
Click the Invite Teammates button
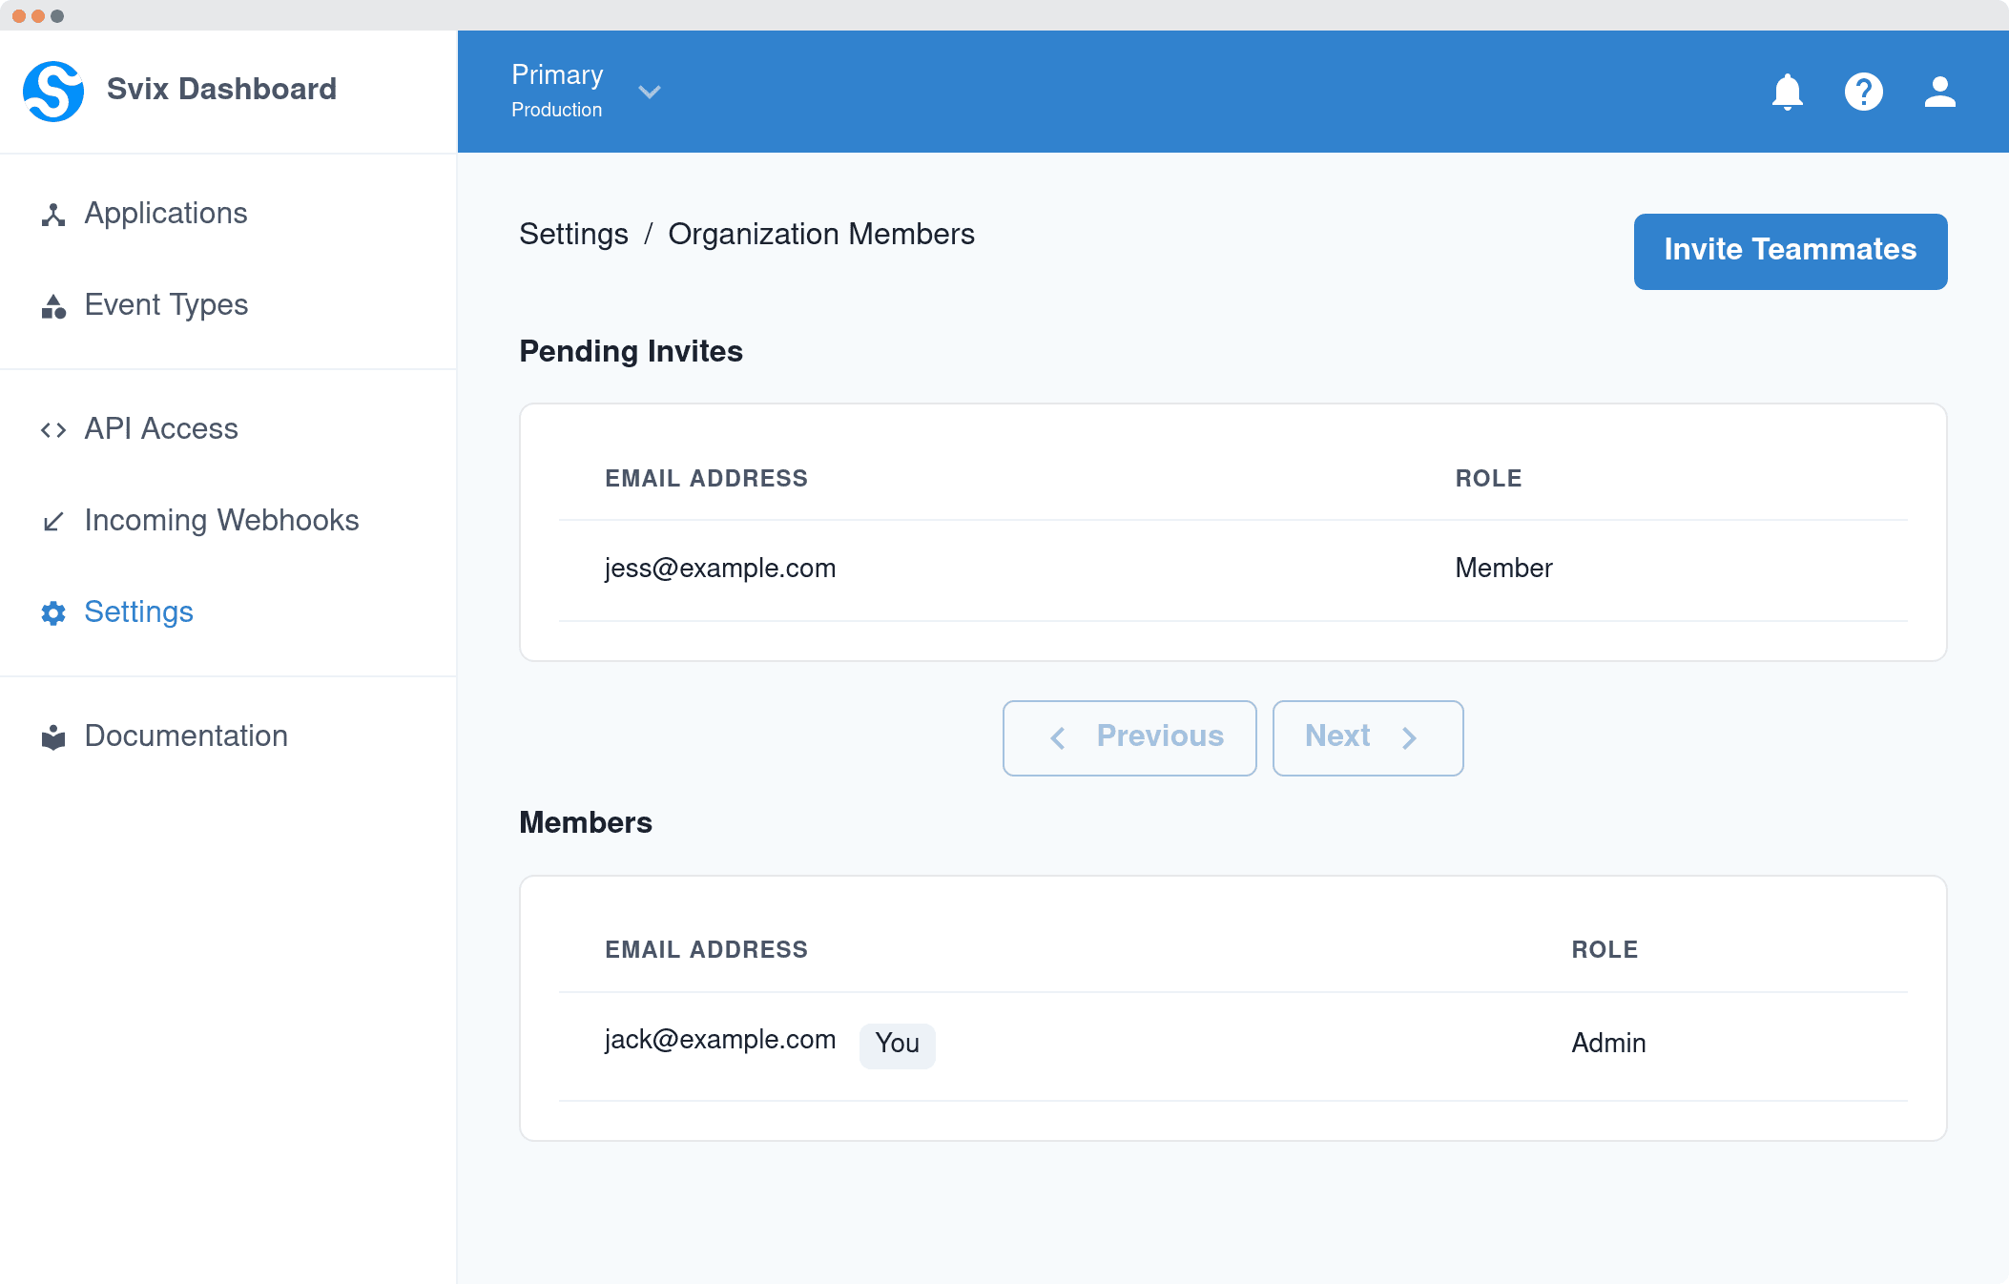click(x=1790, y=250)
